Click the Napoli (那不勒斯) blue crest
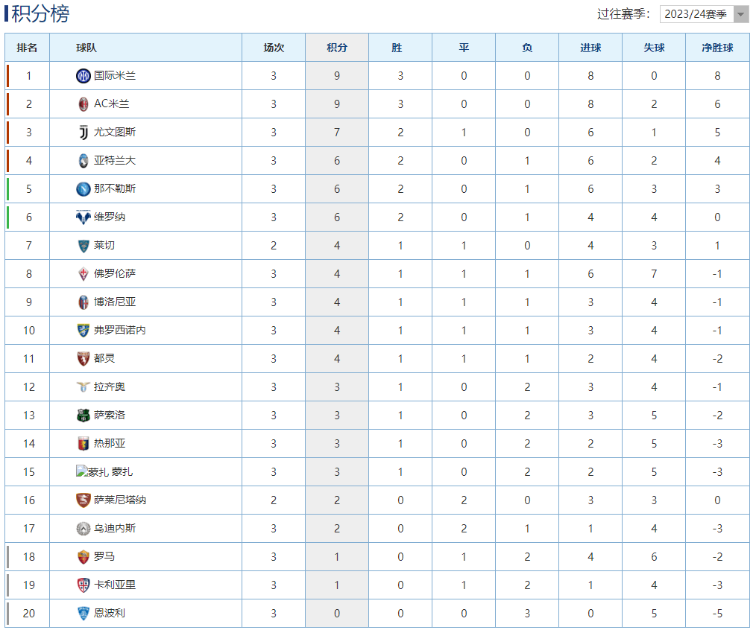The image size is (756, 630). (84, 189)
